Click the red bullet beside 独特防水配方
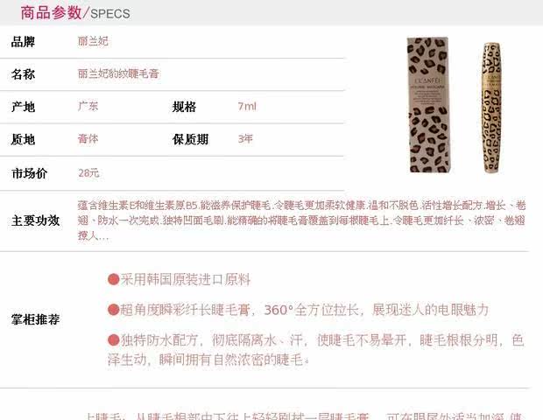Image resolution: width=543 pixels, height=420 pixels. (113, 340)
